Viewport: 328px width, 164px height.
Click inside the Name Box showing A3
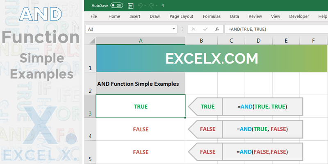pyautogui.click(x=129, y=29)
